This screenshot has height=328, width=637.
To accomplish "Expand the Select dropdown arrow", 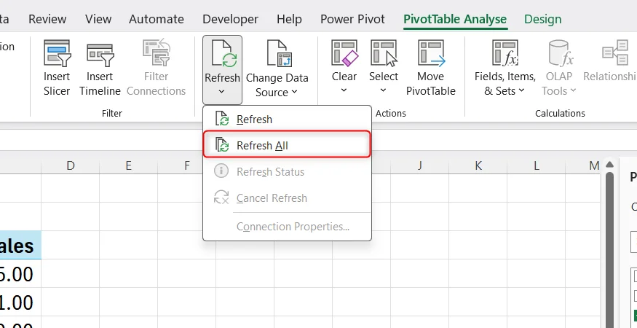I will pyautogui.click(x=384, y=90).
